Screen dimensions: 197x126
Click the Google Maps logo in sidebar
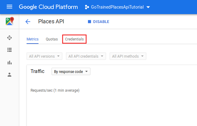(9, 22)
